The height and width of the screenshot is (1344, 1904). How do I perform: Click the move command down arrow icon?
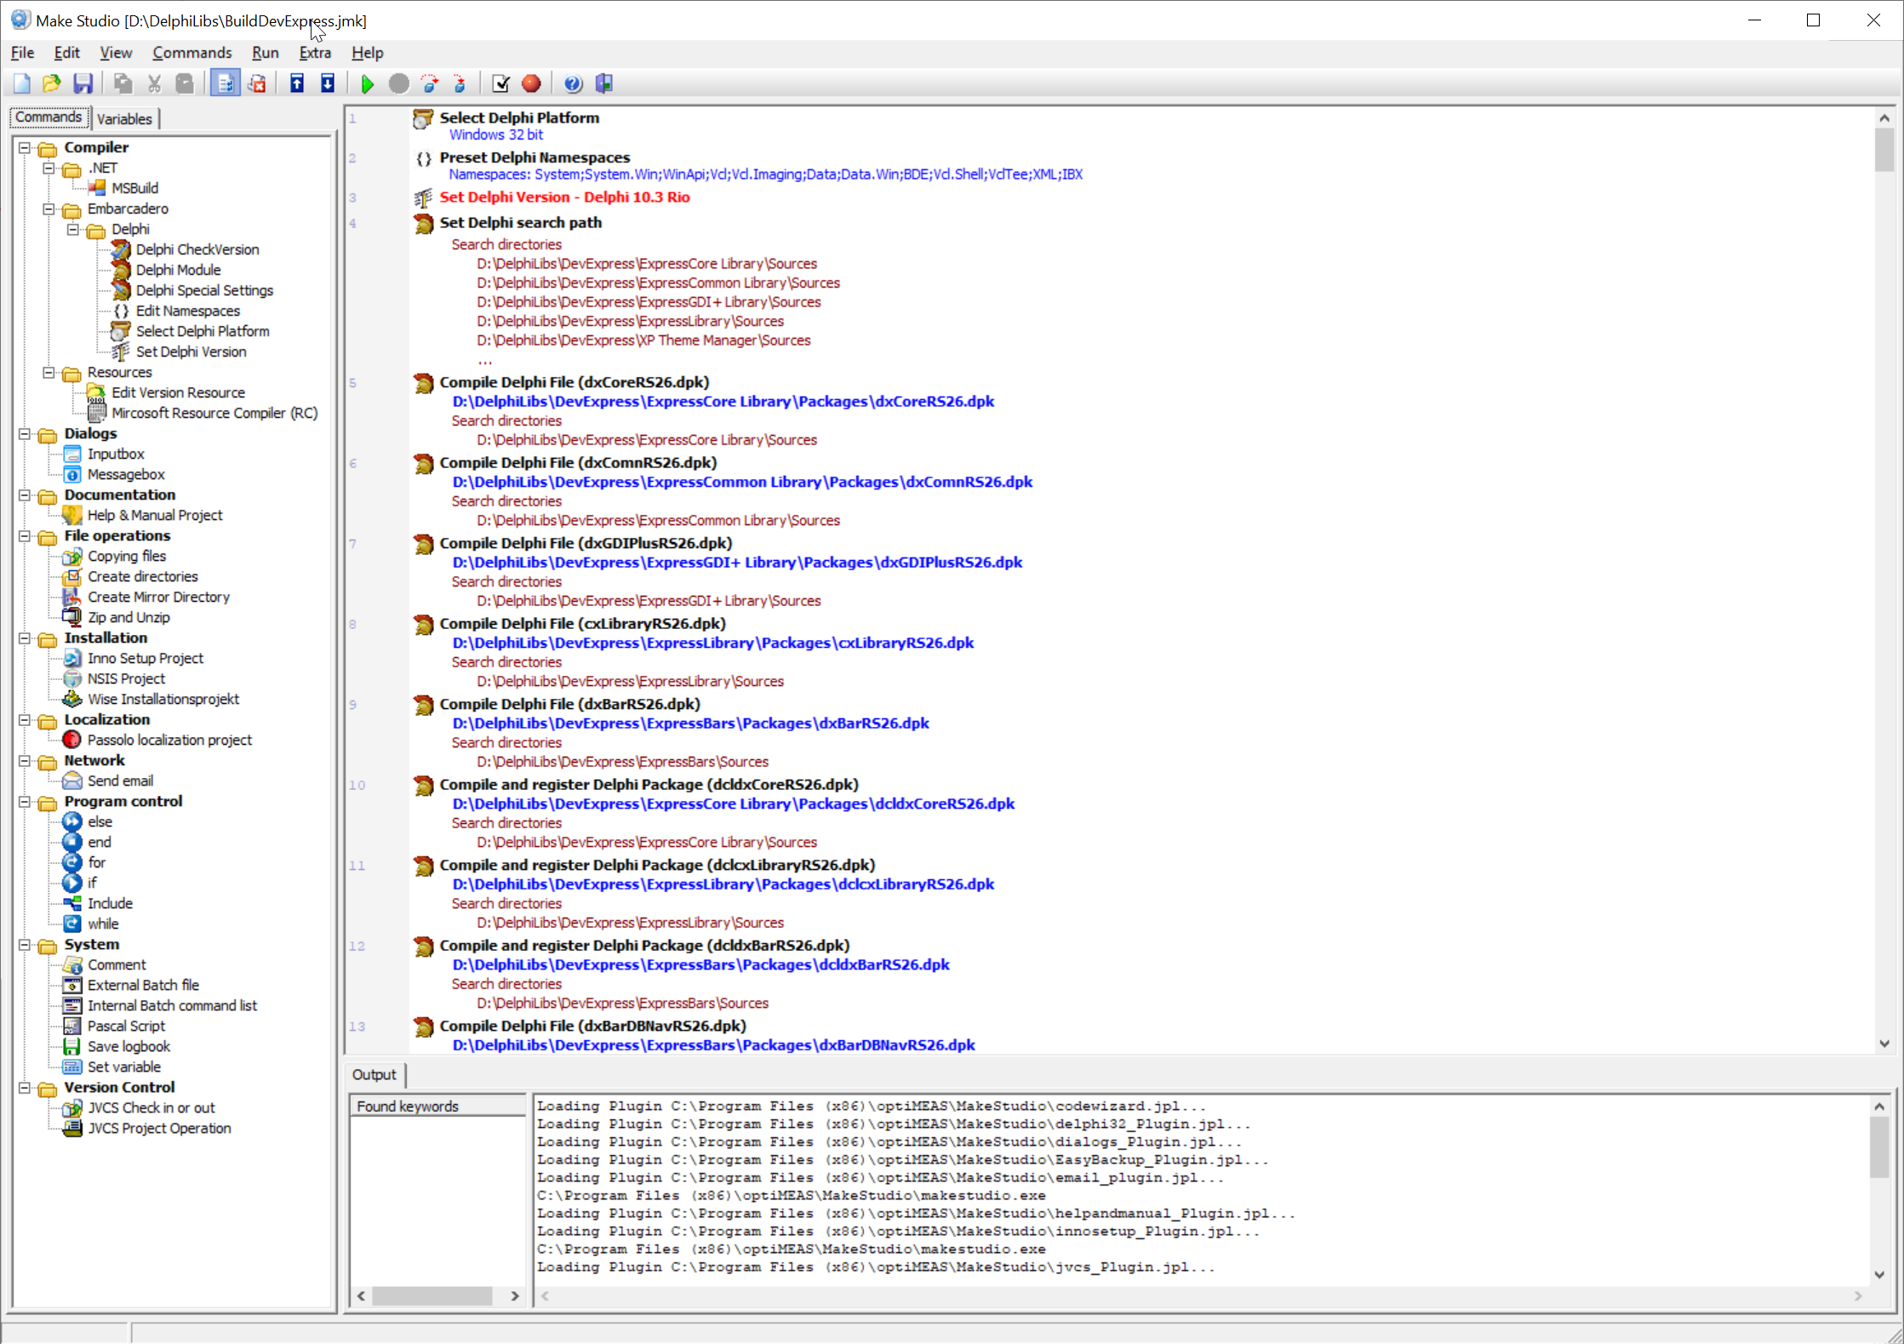pyautogui.click(x=328, y=83)
